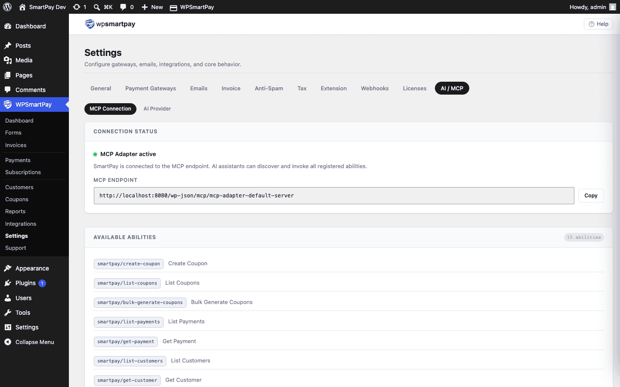Open the Customers submenu link
The image size is (620, 387).
tap(19, 187)
